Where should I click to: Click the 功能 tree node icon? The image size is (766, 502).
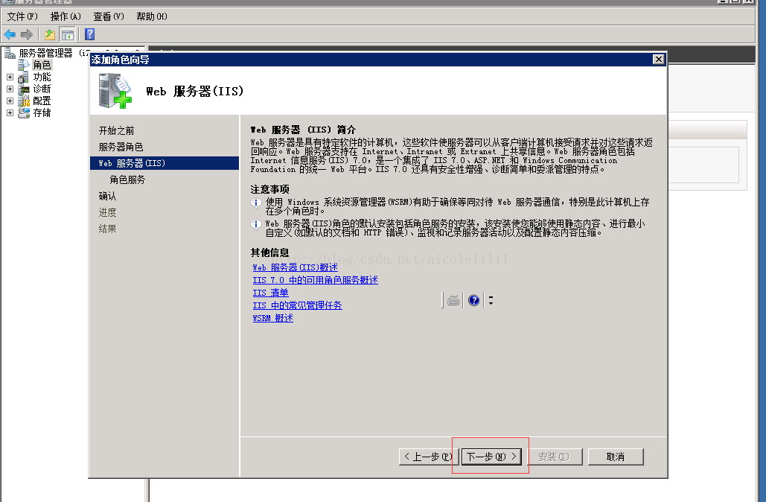point(24,77)
